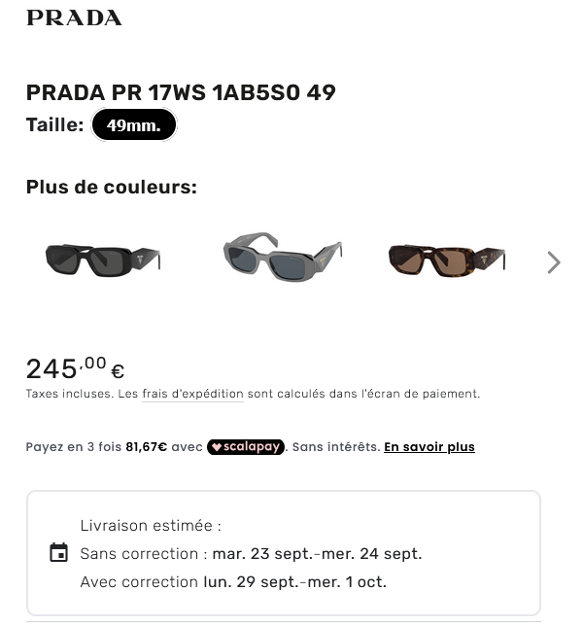The height and width of the screenshot is (626, 583).
Task: Click the delivery calendar icon
Action: pyautogui.click(x=58, y=552)
